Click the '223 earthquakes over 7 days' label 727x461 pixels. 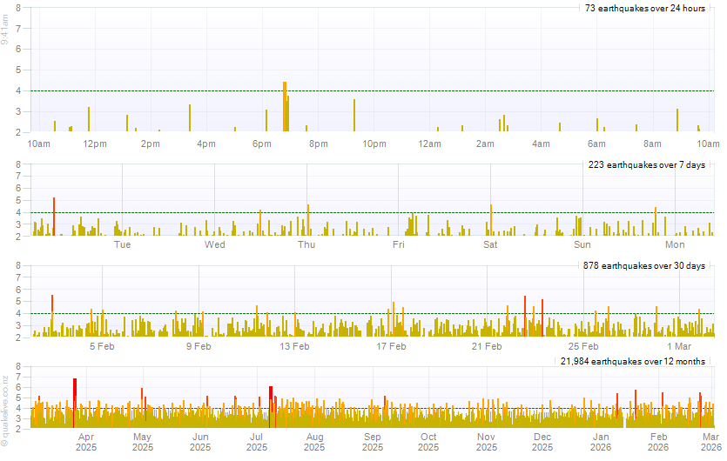643,165
